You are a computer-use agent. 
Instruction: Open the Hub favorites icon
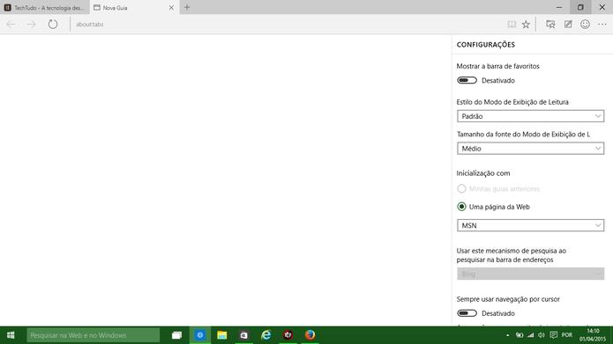click(x=550, y=24)
